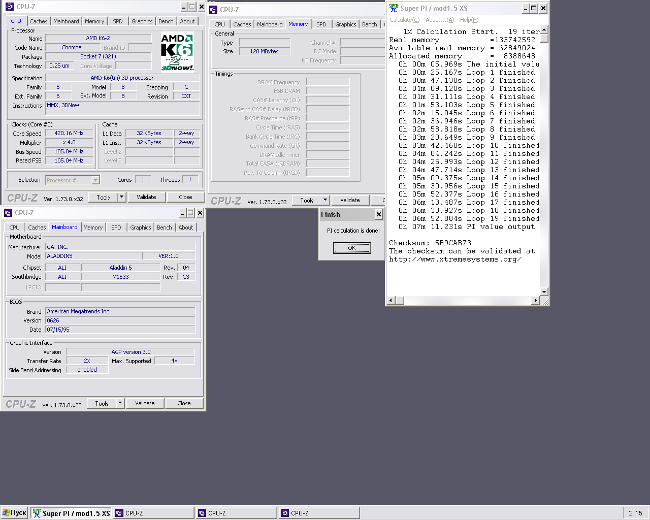Maximize the Super PI window
This screenshot has width=650, height=520.
pyautogui.click(x=534, y=8)
